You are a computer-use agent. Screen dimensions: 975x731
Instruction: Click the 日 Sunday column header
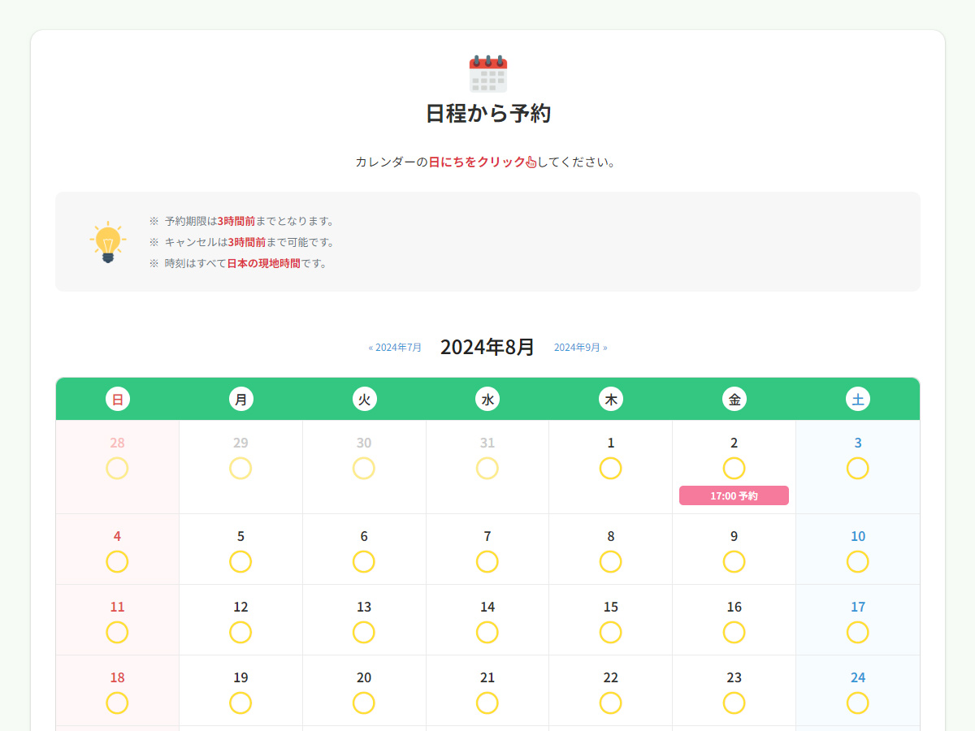[x=117, y=399]
